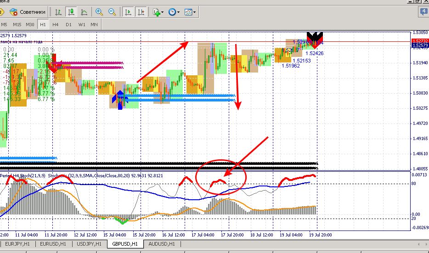
Task: Select the M5 timeframe
Action: click(4, 25)
